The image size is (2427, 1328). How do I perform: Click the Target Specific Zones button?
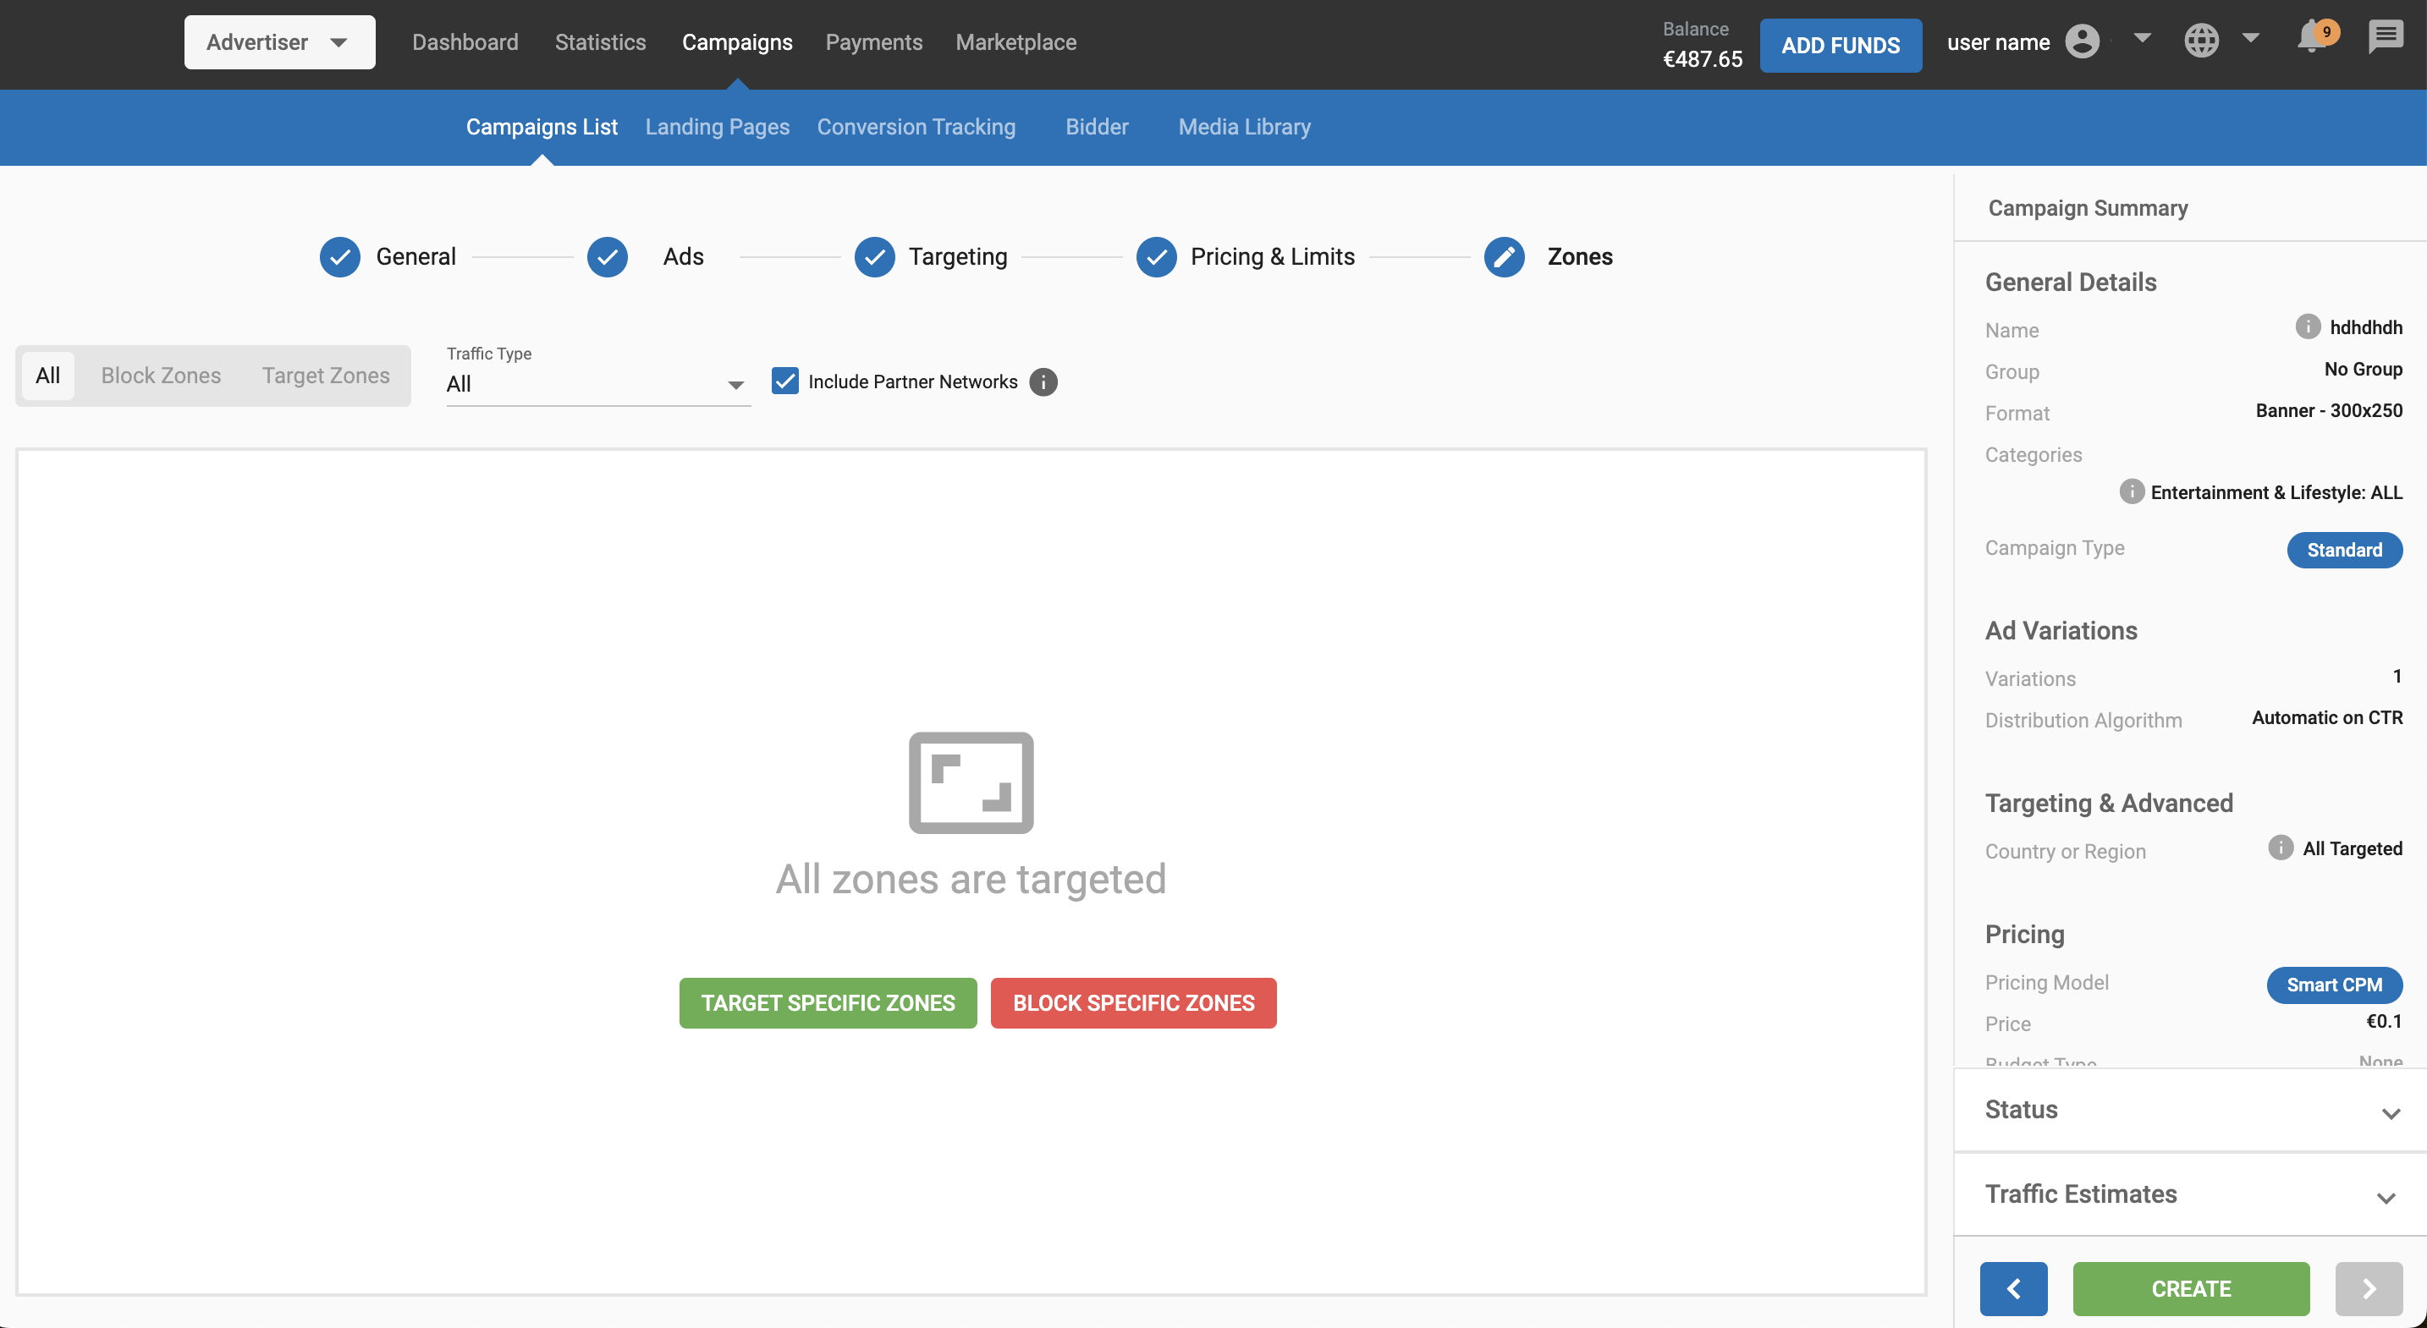[828, 1003]
